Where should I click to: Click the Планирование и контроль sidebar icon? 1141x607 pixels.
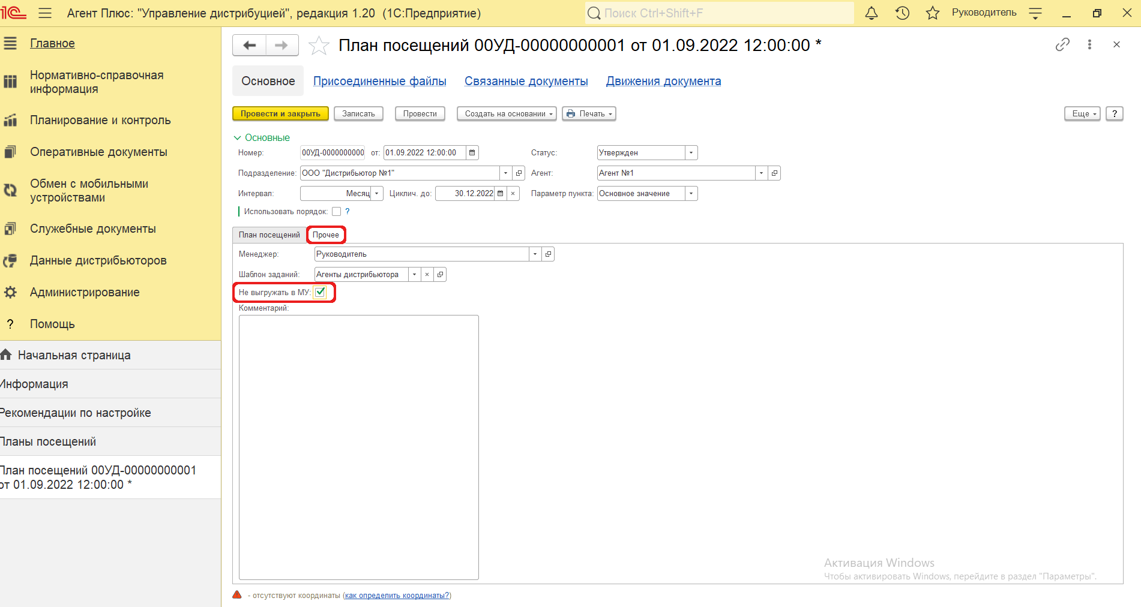point(10,120)
